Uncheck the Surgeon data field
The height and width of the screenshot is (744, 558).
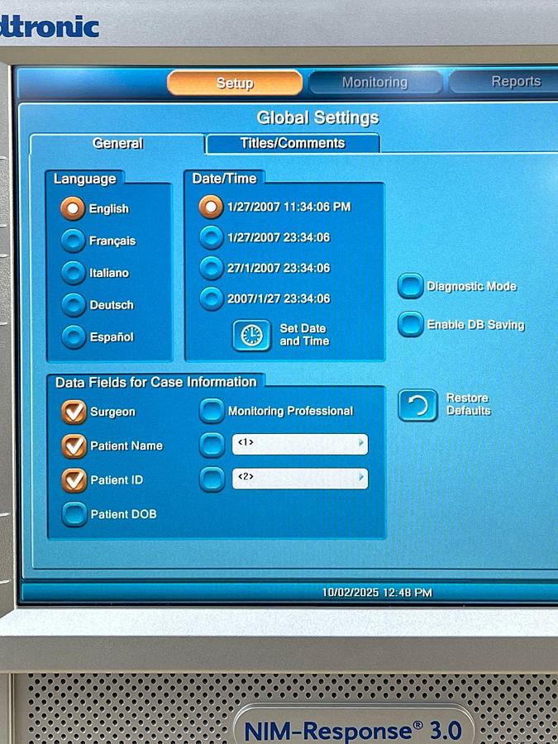[x=74, y=412]
